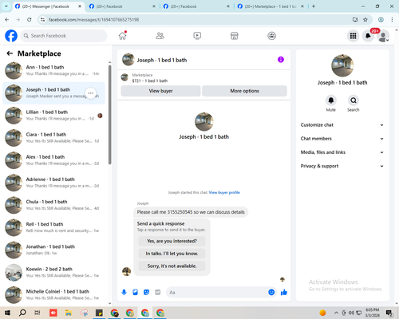Open the three-dot options on Joseph's conversation
This screenshot has height=319, width=399.
[x=91, y=93]
